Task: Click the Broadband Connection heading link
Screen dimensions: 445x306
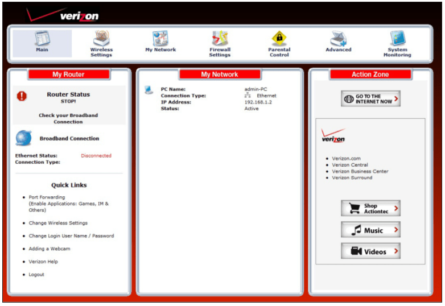Action: [69, 138]
